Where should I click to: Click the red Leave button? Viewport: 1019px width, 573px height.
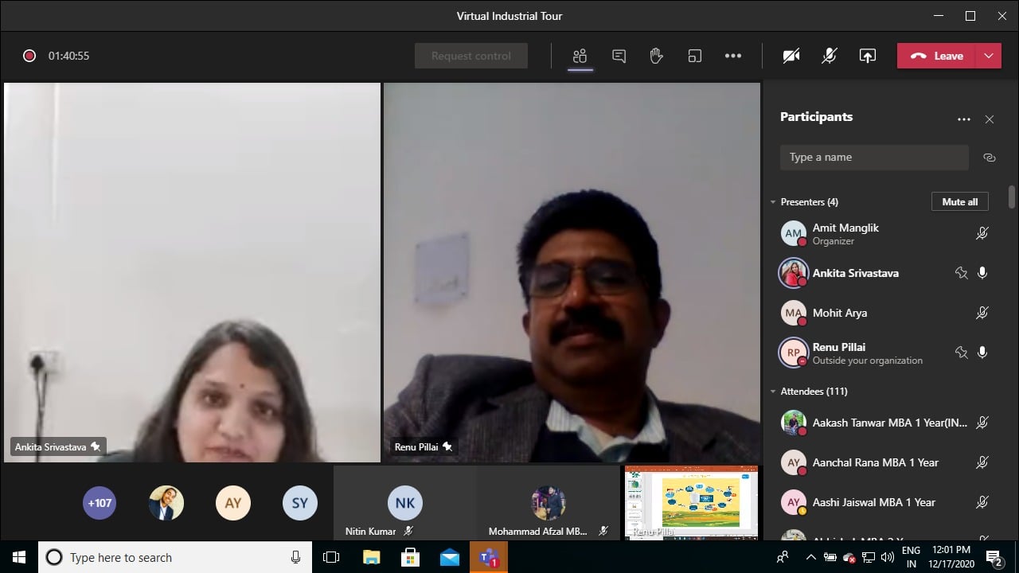pyautogui.click(x=937, y=56)
